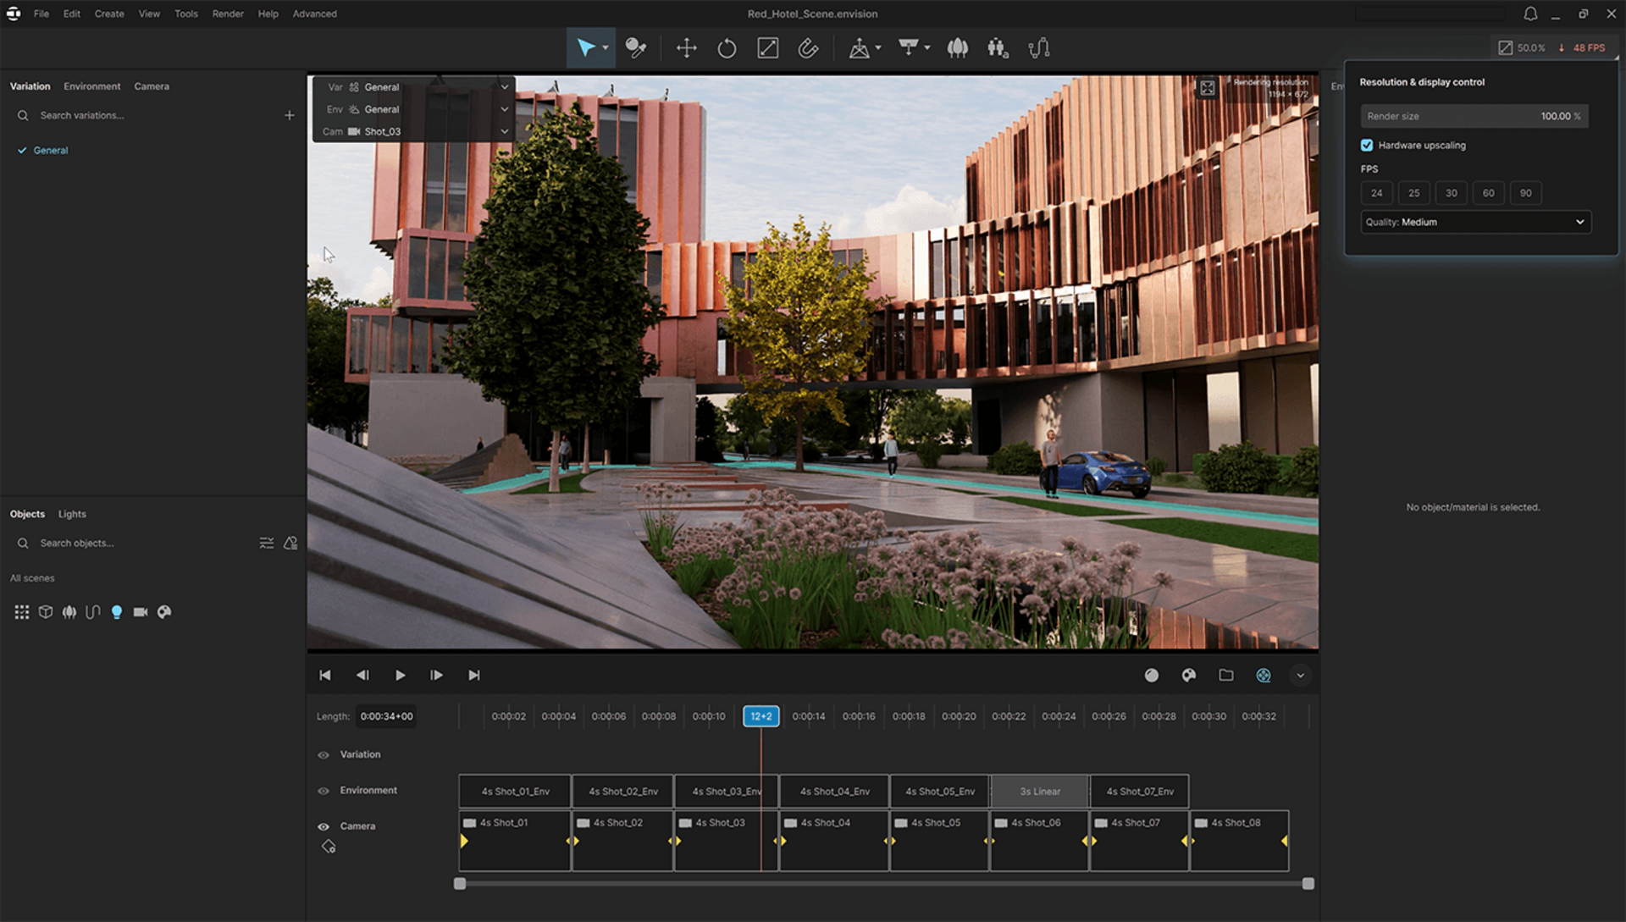Select the vegetation placement tool
The image size is (1626, 922).
[x=957, y=47]
